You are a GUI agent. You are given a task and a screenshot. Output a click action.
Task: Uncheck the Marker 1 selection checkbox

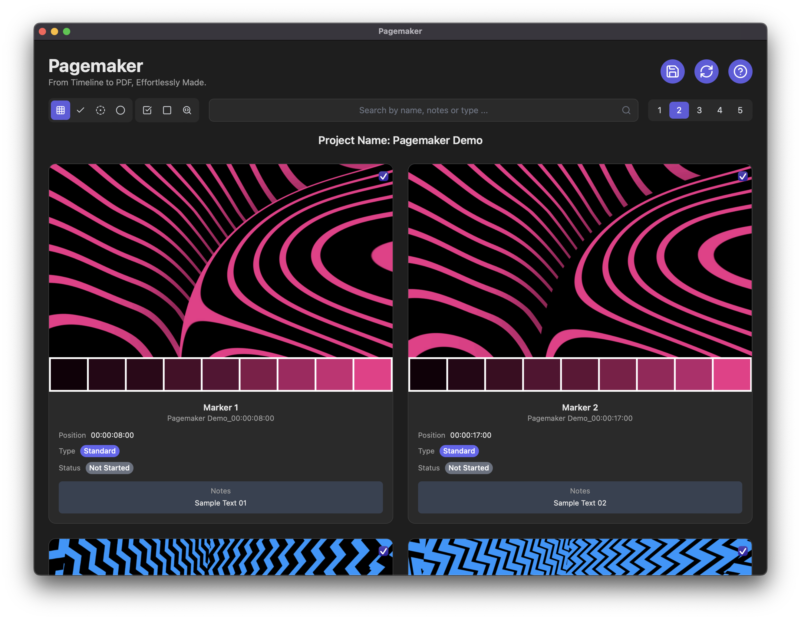(x=383, y=176)
